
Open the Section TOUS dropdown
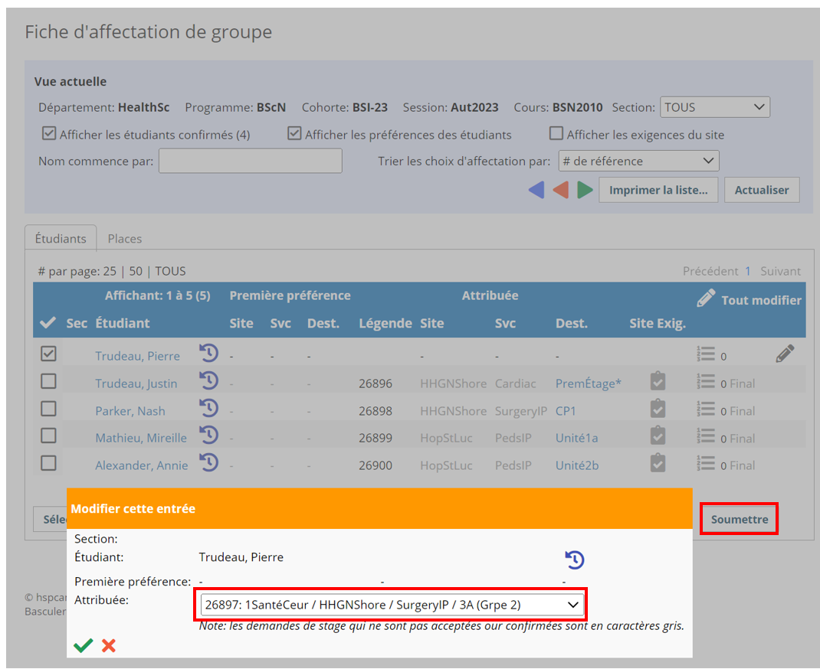click(715, 107)
